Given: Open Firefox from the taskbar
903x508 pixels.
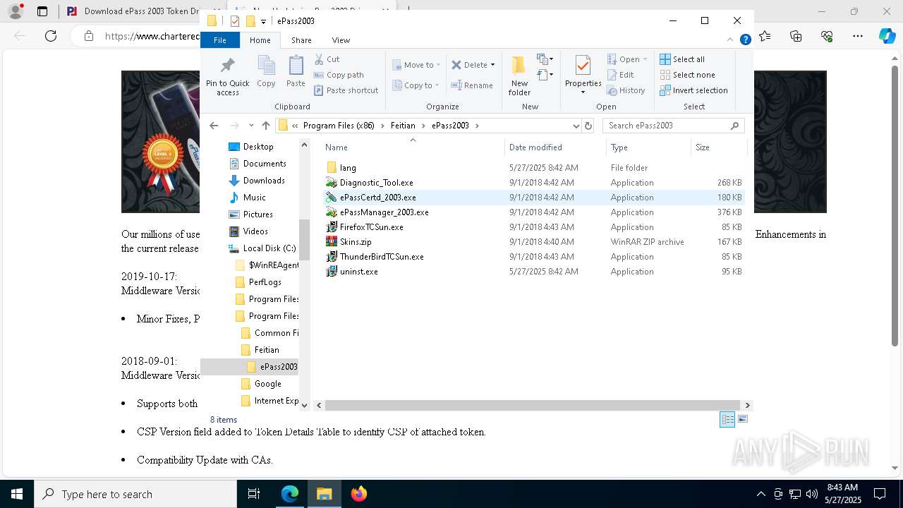Looking at the screenshot, I should (359, 494).
